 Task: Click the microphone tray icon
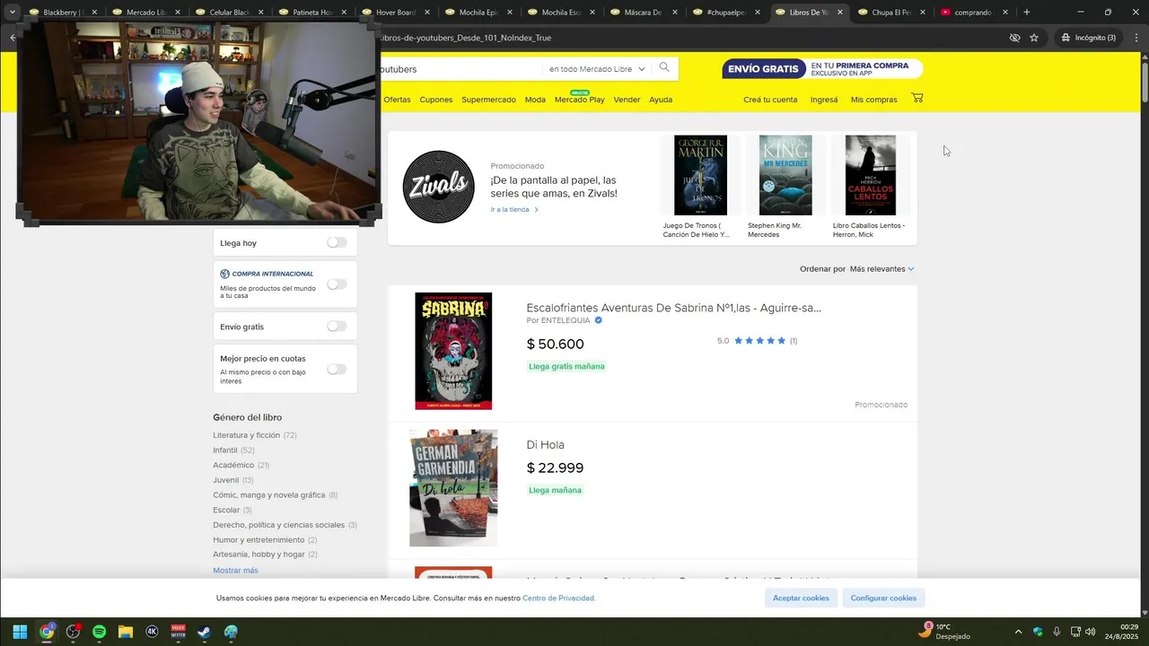[x=1057, y=632]
